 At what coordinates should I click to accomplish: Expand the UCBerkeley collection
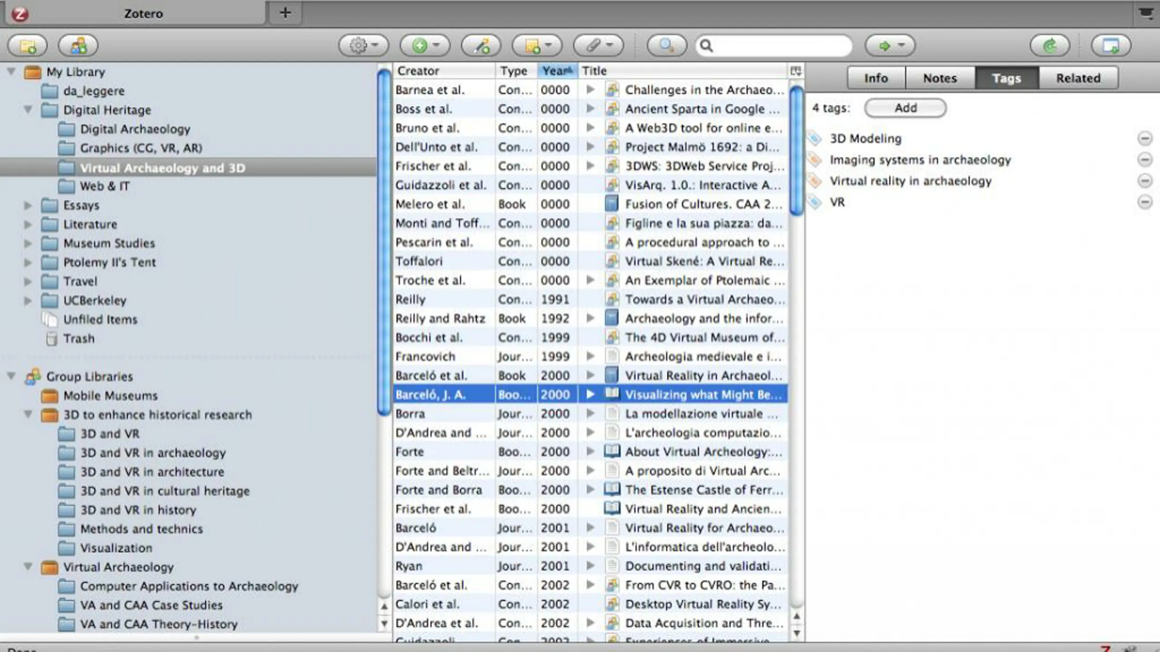click(28, 300)
